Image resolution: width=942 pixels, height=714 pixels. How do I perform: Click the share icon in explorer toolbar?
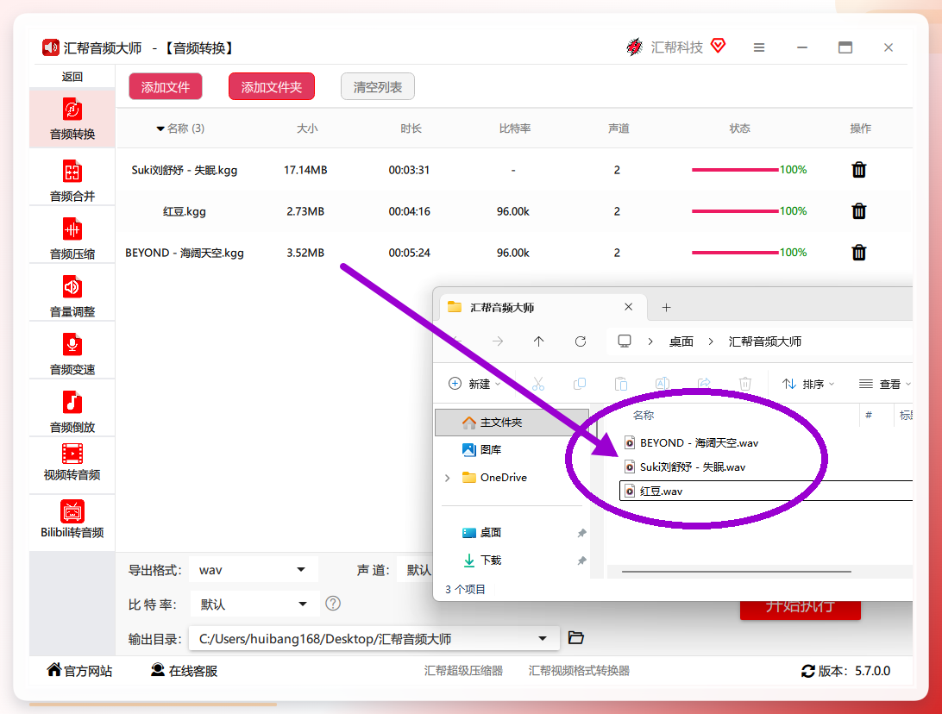point(704,384)
